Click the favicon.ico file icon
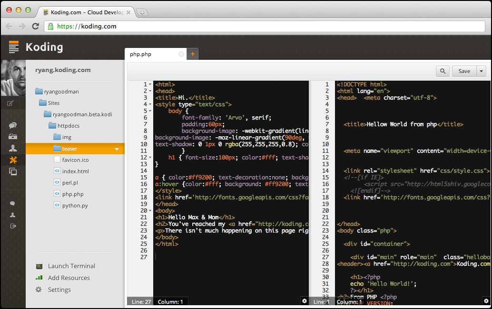Image resolution: width=492 pixels, height=309 pixels. pos(57,159)
